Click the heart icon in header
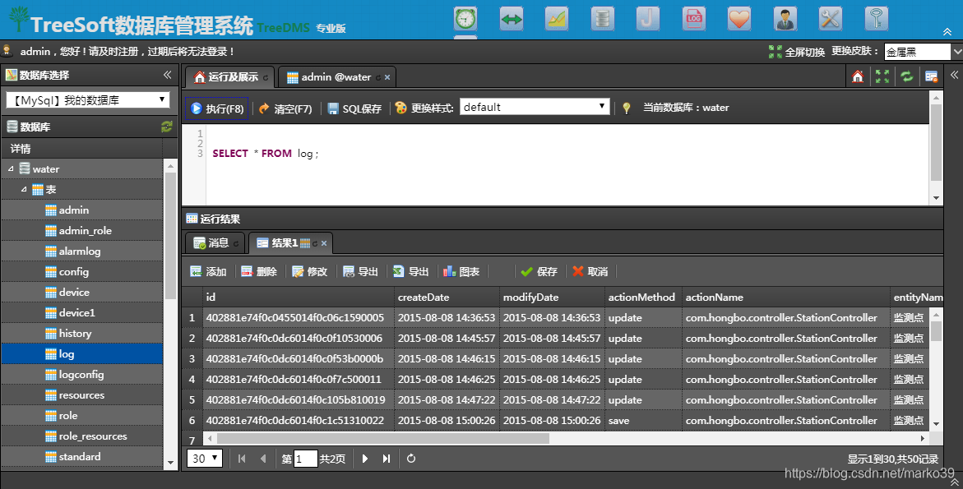This screenshot has height=489, width=963. pos(739,18)
